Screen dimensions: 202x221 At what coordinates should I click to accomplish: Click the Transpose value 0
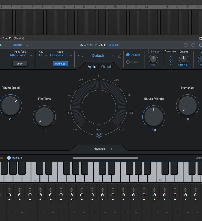pyautogui.click(x=170, y=60)
